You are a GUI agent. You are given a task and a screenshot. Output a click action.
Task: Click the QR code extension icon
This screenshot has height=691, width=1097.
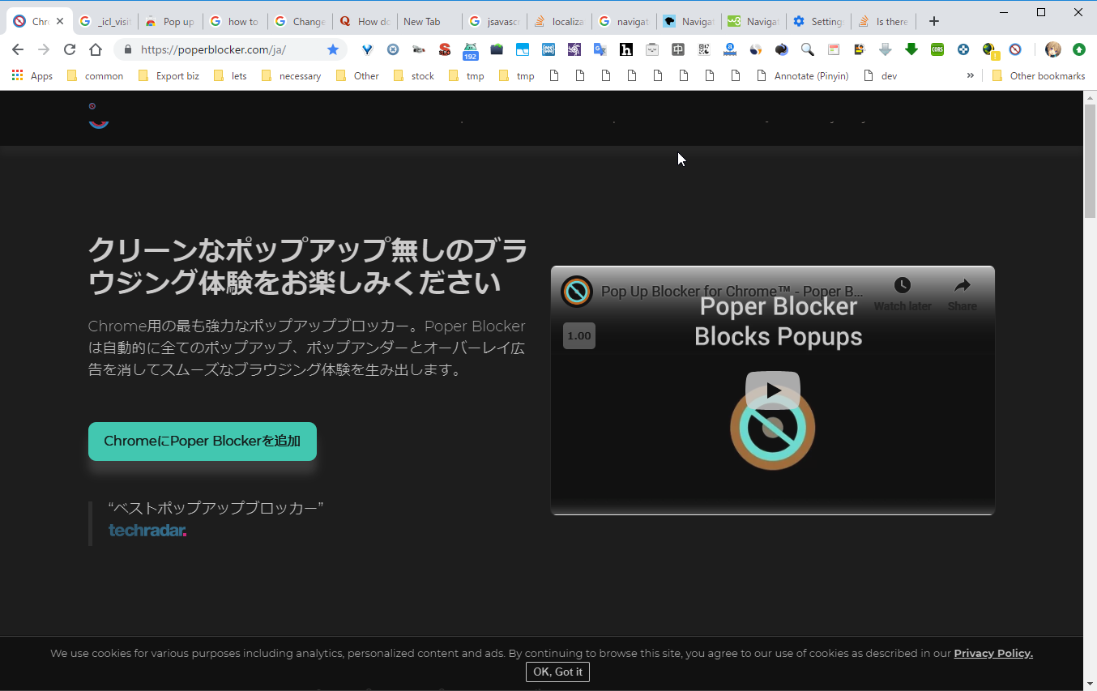[704, 49]
